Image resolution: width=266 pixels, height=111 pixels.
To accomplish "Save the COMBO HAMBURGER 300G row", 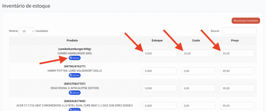I will pos(75,58).
